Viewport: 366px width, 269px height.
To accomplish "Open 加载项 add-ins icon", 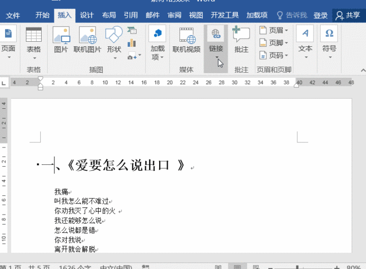I will [x=158, y=34].
